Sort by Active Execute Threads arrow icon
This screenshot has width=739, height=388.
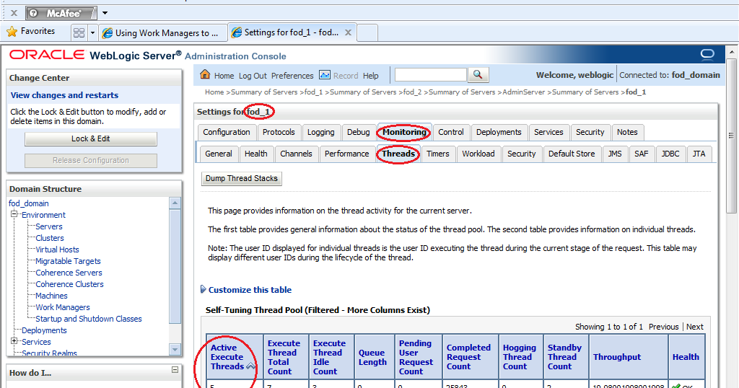pyautogui.click(x=250, y=366)
